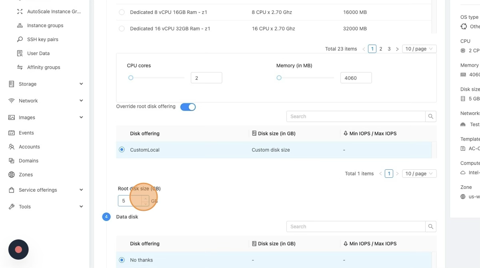This screenshot has width=480, height=268.
Task: Click the CPU cores slider handle
Action: (131, 78)
